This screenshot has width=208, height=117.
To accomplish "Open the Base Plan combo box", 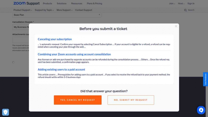I will [x=57, y=15].
